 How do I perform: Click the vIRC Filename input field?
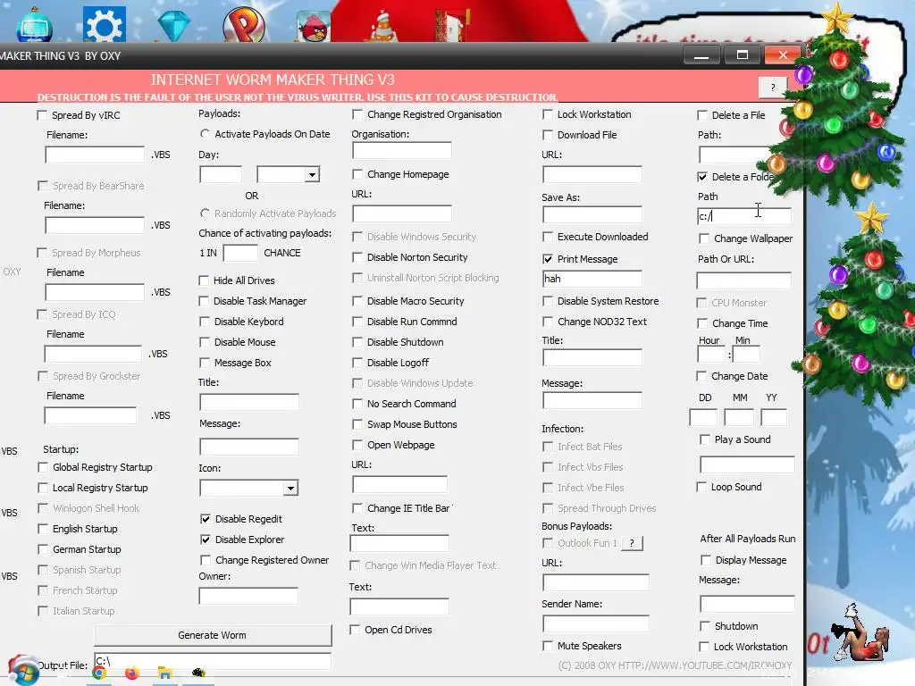(x=95, y=155)
